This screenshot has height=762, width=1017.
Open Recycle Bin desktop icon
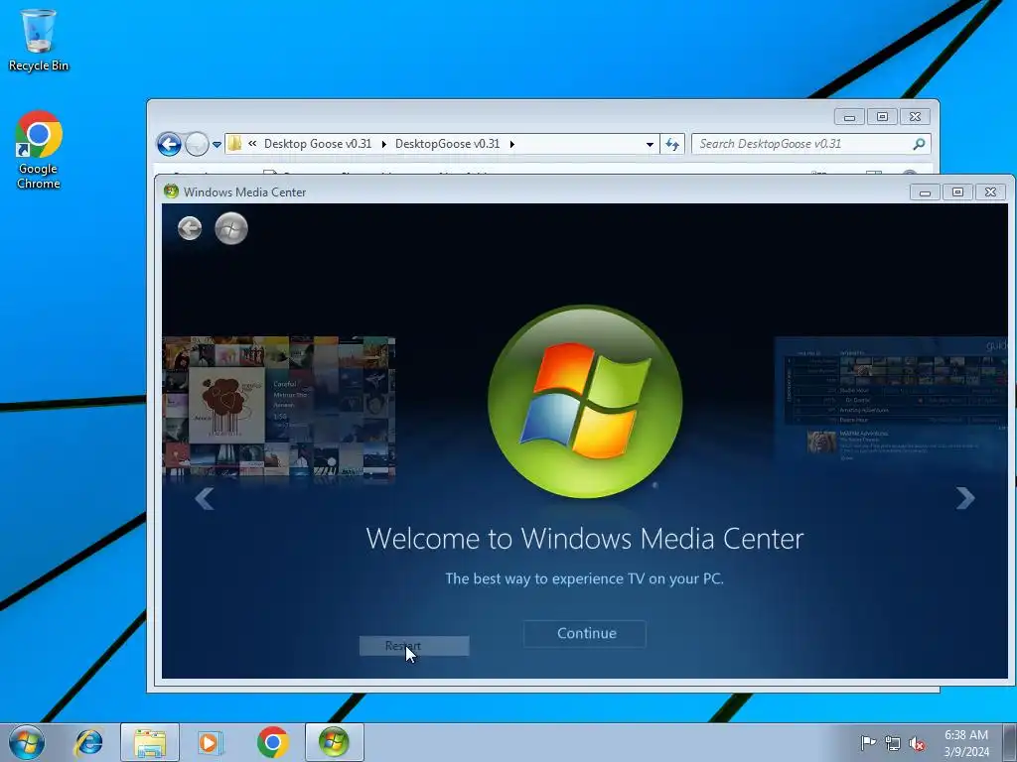coord(39,40)
